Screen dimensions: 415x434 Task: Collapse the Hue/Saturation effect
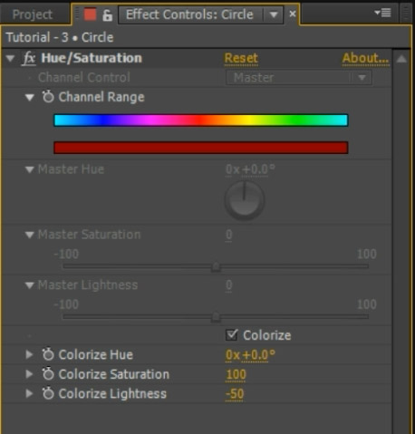coord(10,58)
